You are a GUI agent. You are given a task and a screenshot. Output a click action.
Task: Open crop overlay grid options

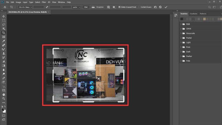(109, 7)
